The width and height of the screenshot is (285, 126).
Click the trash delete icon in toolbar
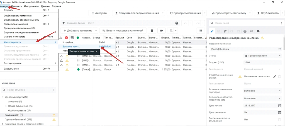coord(152,31)
